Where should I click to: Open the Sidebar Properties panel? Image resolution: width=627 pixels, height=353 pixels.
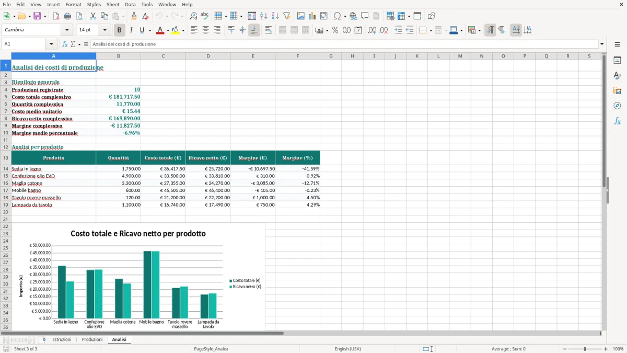point(617,61)
